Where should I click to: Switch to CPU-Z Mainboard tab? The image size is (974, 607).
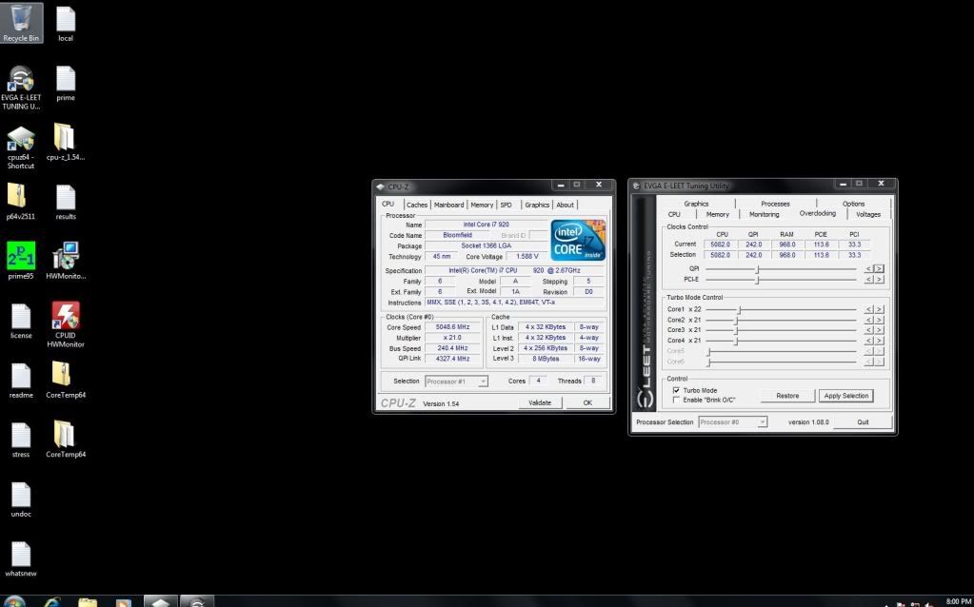(x=448, y=205)
